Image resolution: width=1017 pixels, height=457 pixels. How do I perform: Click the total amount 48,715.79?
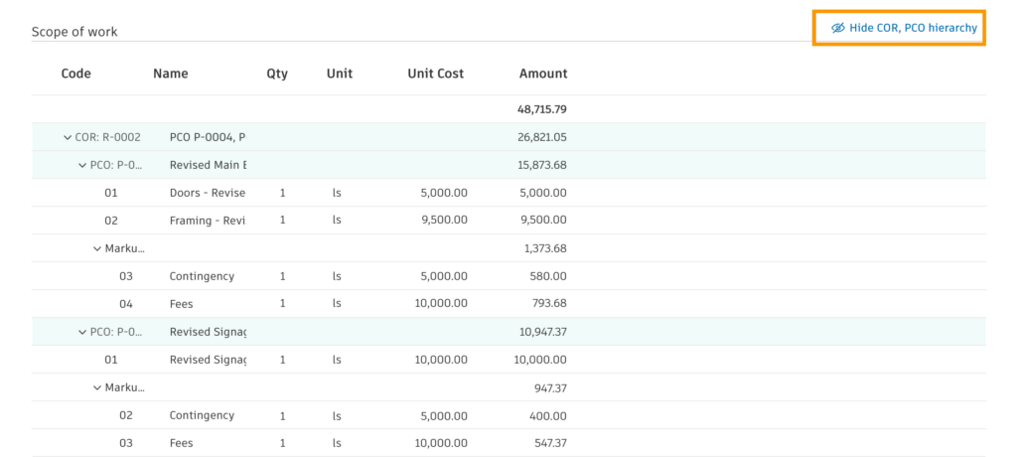click(x=542, y=109)
